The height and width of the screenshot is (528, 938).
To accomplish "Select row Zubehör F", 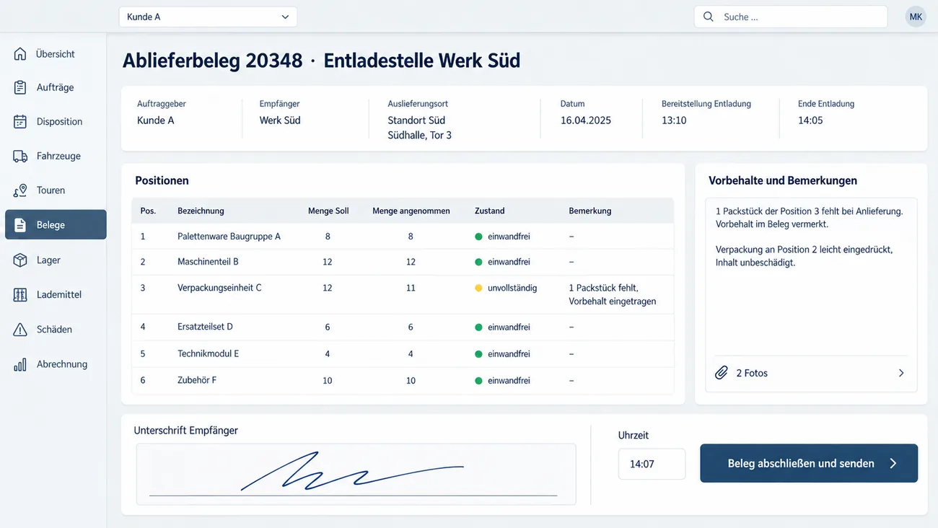I will (x=403, y=380).
